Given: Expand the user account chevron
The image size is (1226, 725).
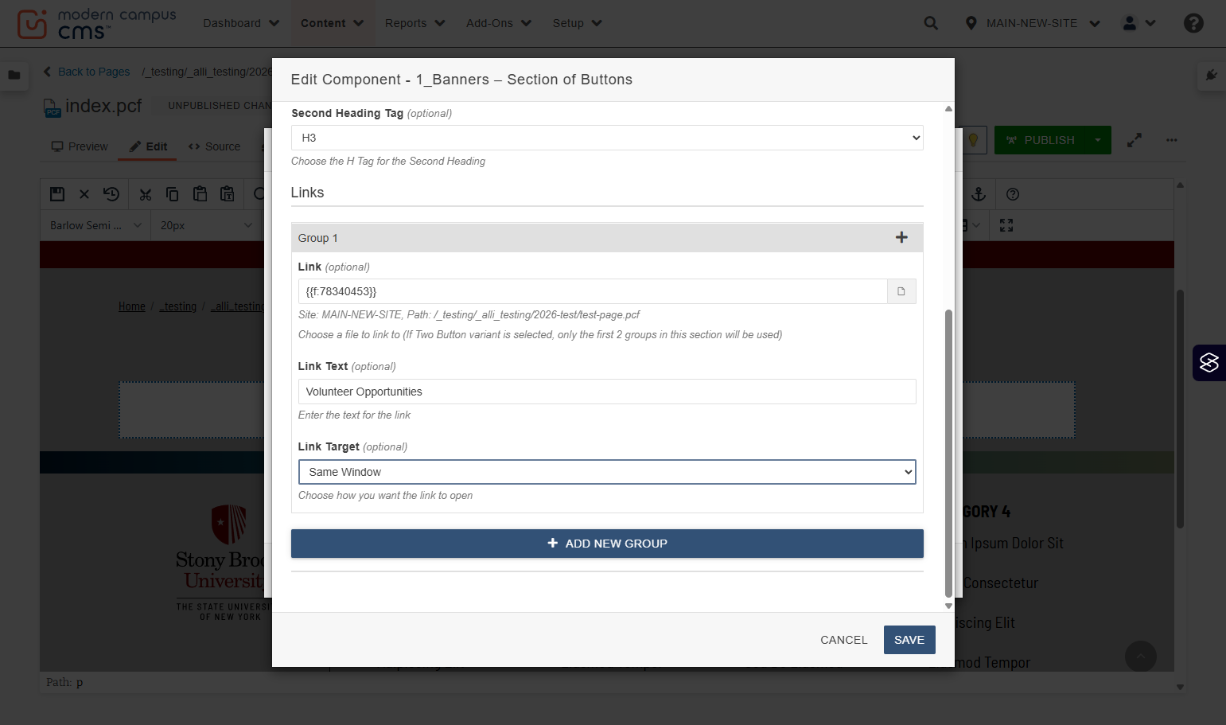Looking at the screenshot, I should click(1150, 23).
